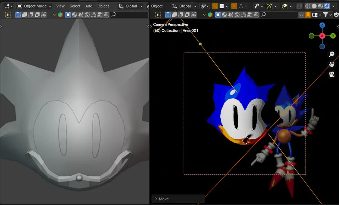Click blue Z axis gizmo handle
The image size is (339, 205).
322,25
